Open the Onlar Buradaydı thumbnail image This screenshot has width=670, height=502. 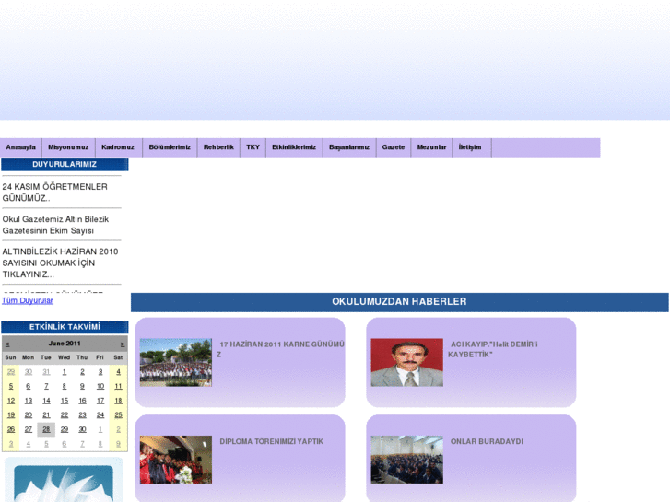pyautogui.click(x=406, y=460)
